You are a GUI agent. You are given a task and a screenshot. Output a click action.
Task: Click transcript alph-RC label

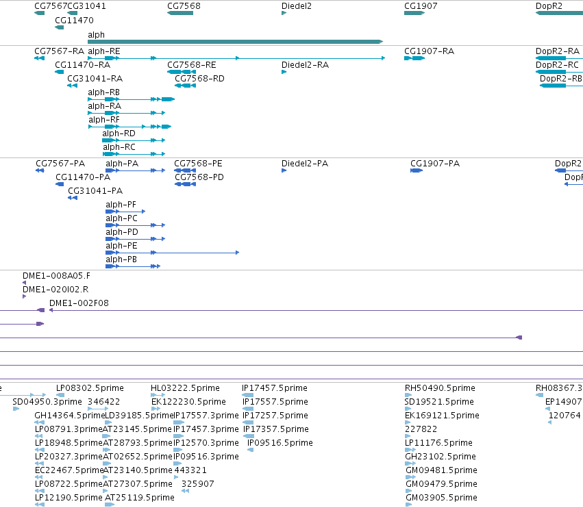click(119, 147)
